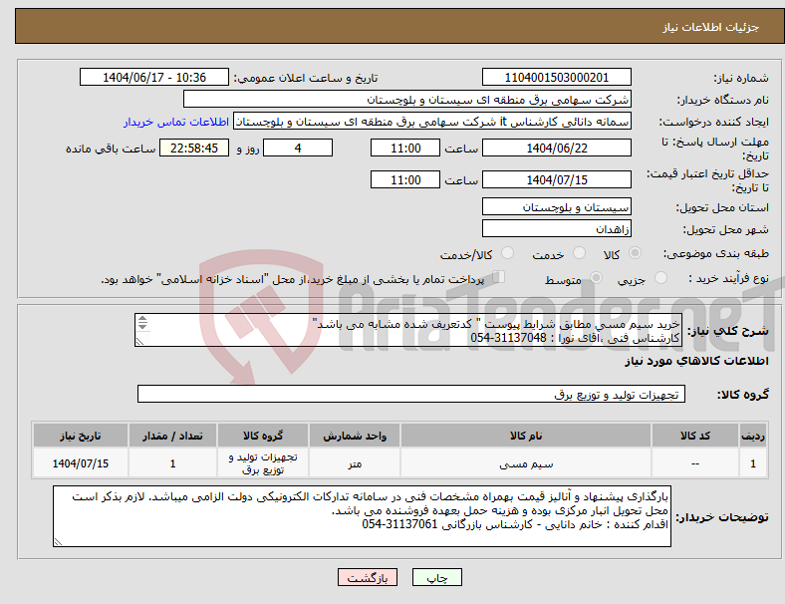Select the خدمت radio button

579,253
